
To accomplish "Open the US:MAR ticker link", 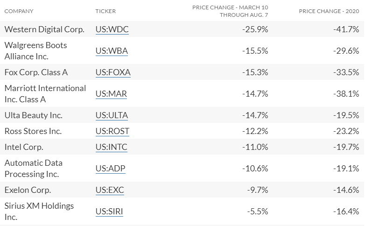I will click(x=111, y=94).
